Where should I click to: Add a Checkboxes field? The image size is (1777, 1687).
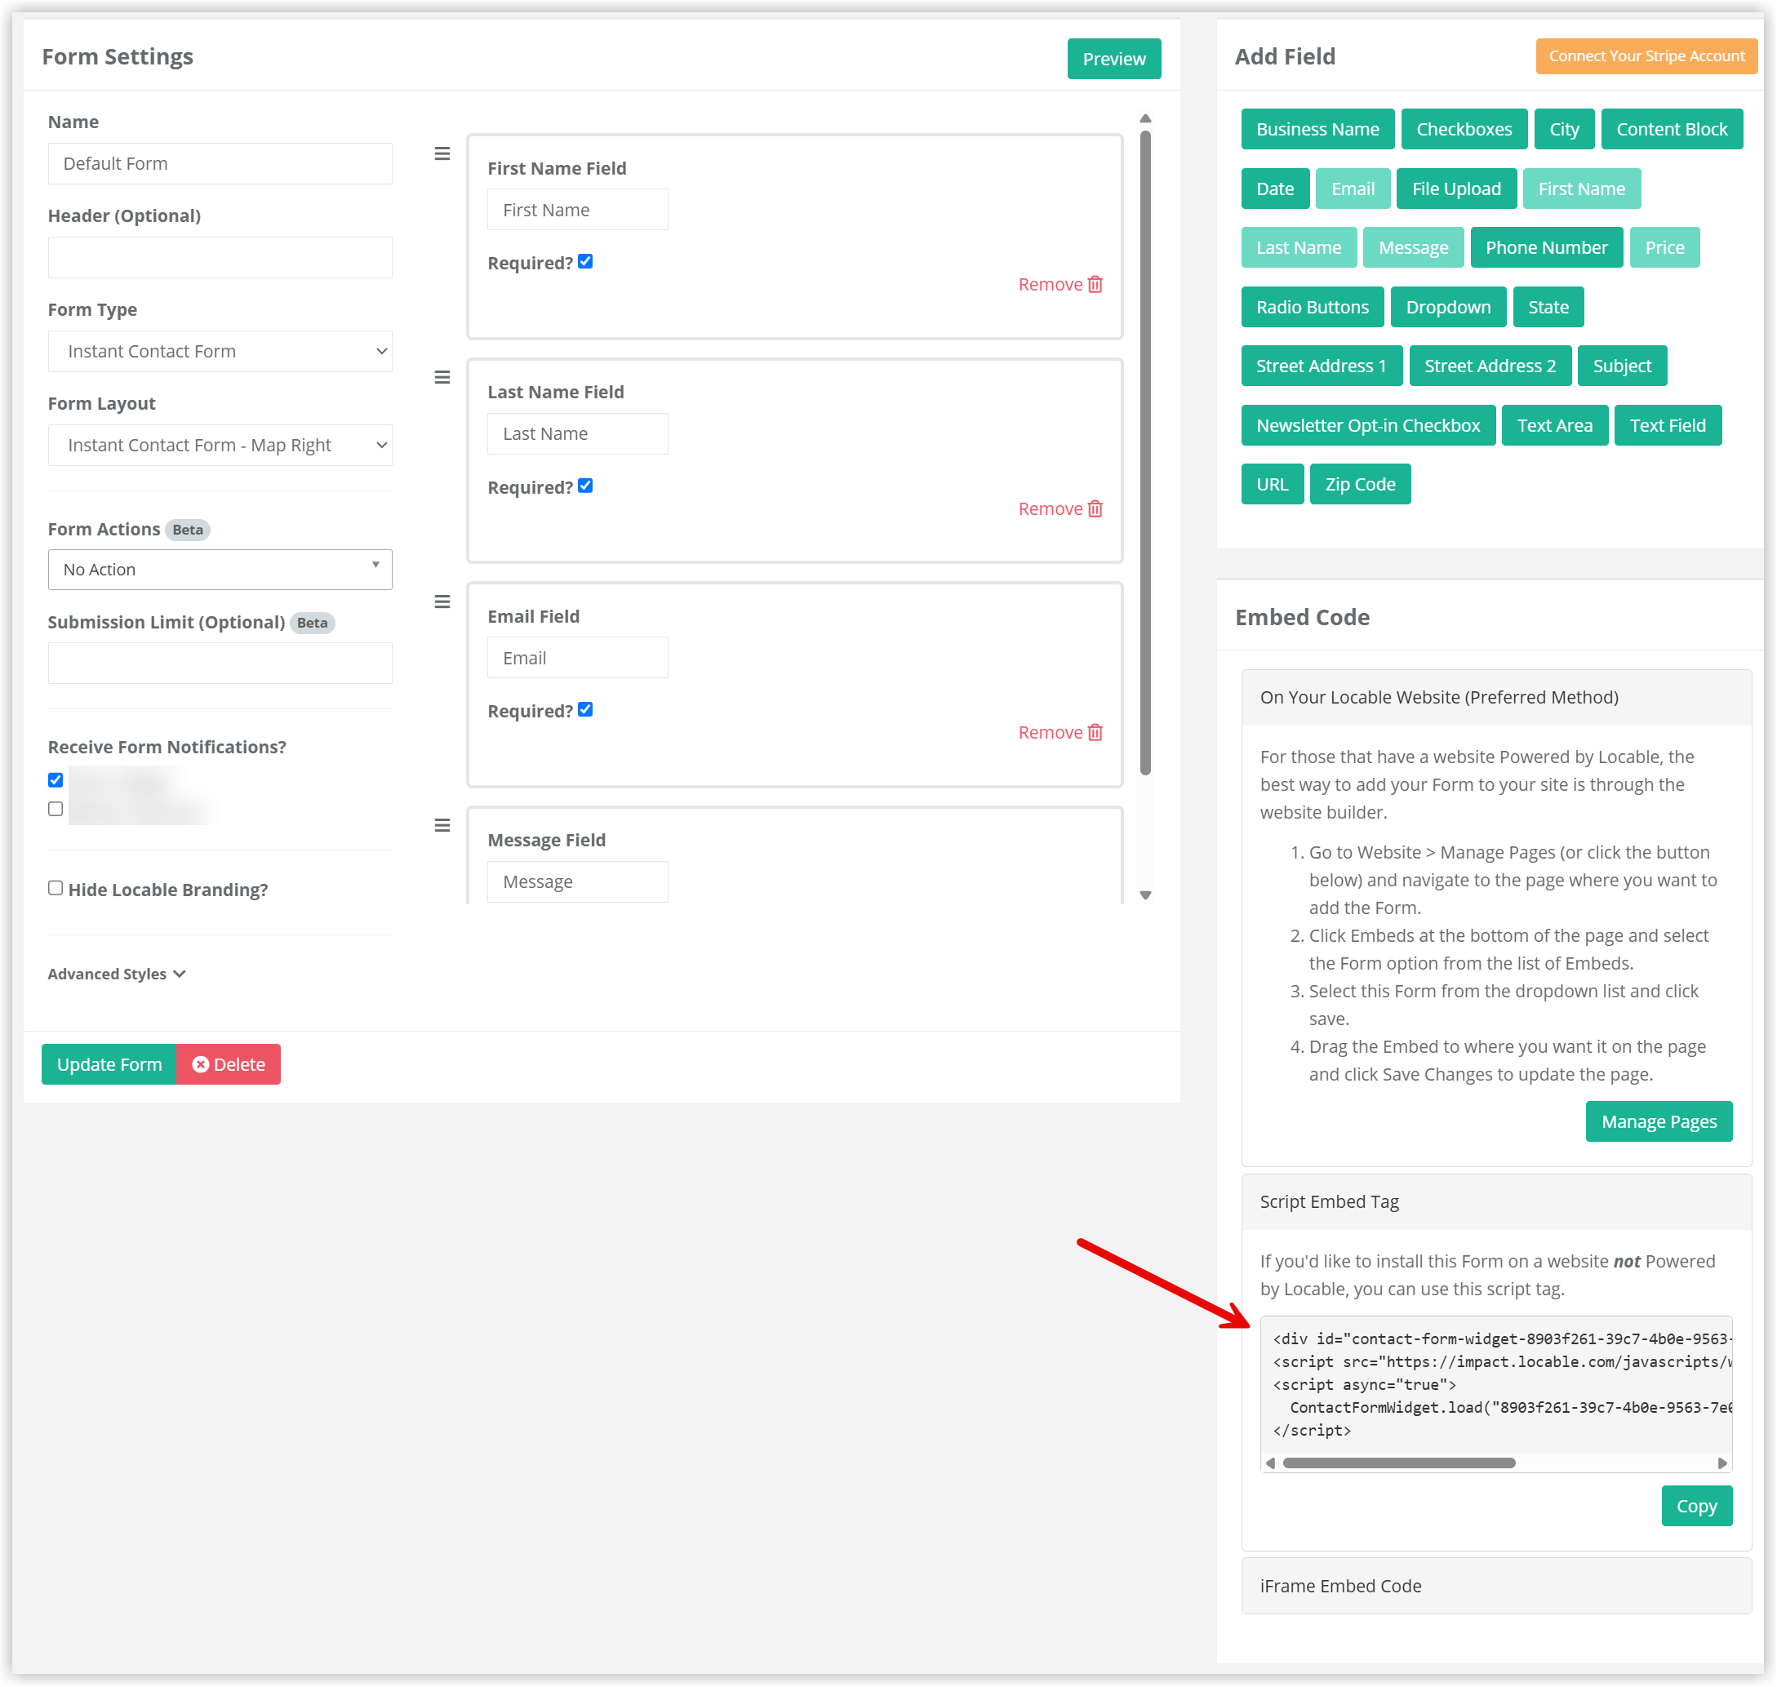tap(1464, 130)
